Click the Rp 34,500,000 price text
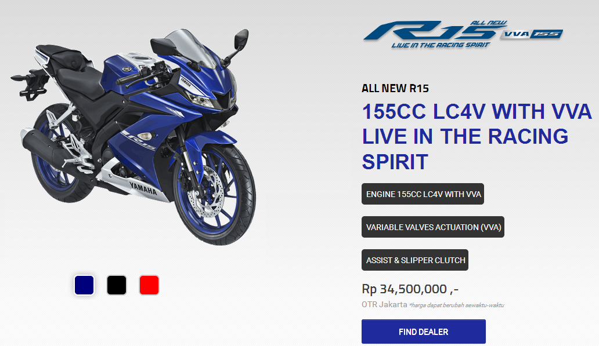Viewport: 599px width, 346px height. (x=410, y=289)
